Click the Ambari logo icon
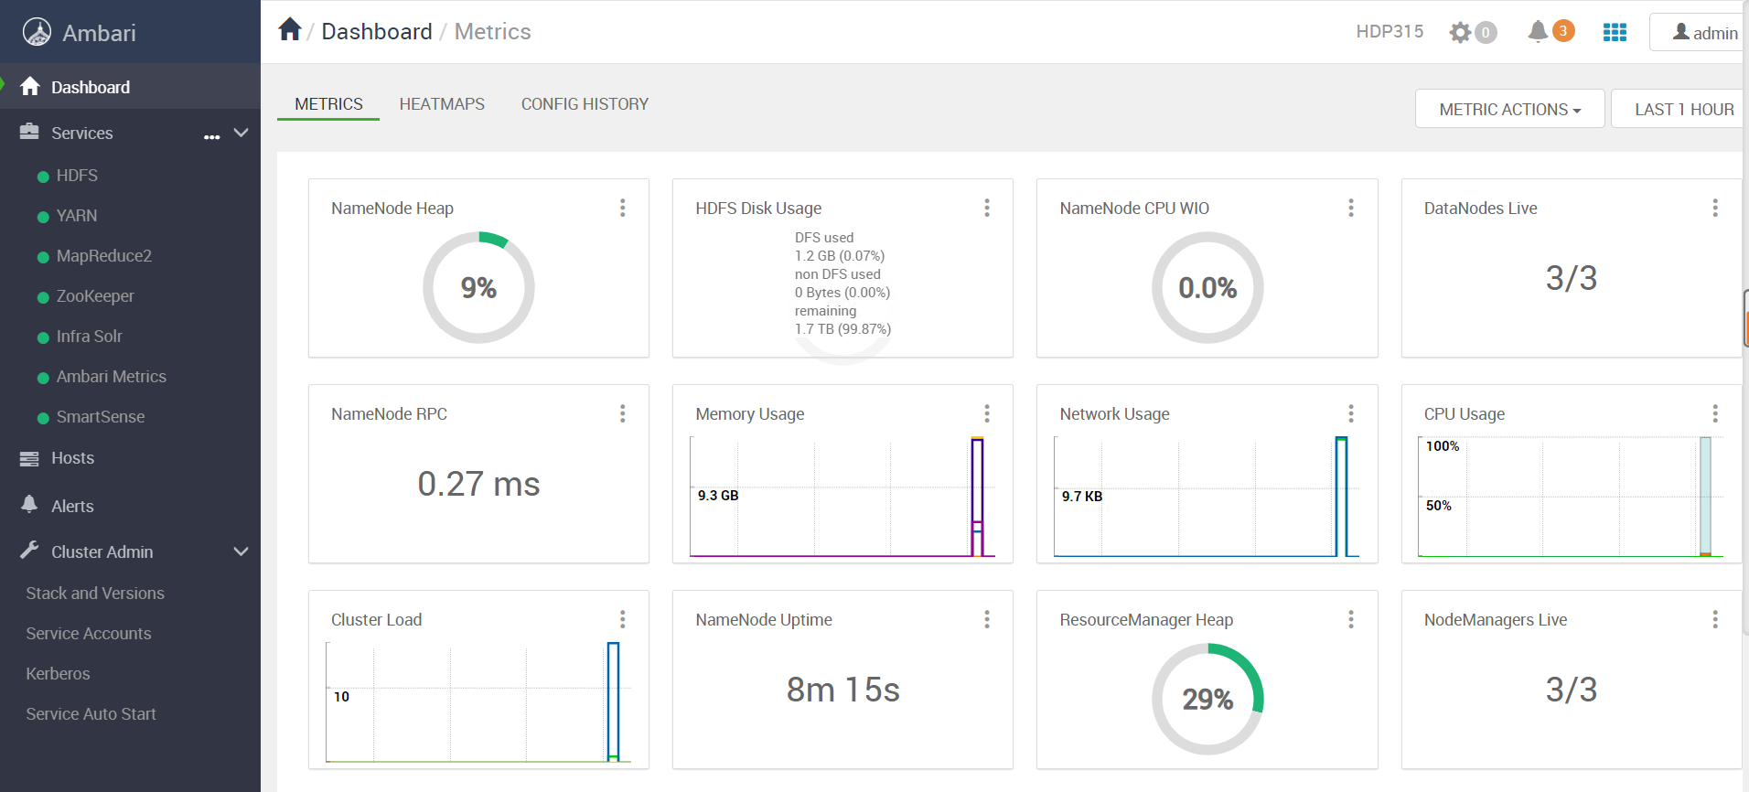 37,32
